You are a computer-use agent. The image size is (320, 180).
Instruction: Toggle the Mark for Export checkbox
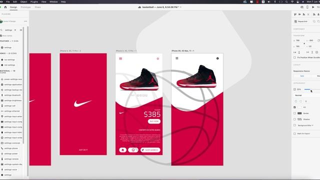pos(294,133)
